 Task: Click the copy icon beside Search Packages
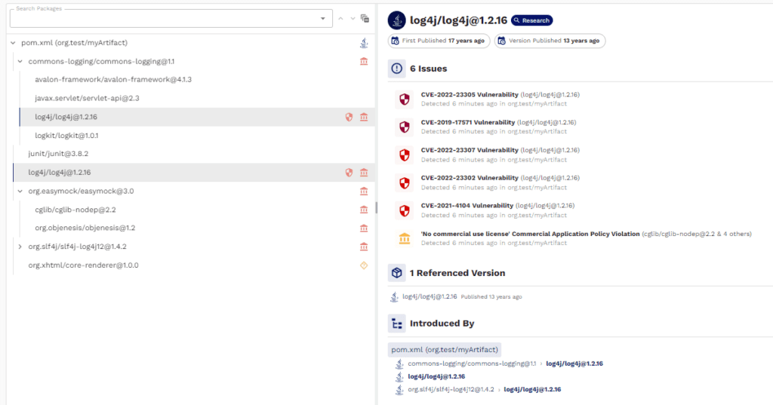point(365,19)
